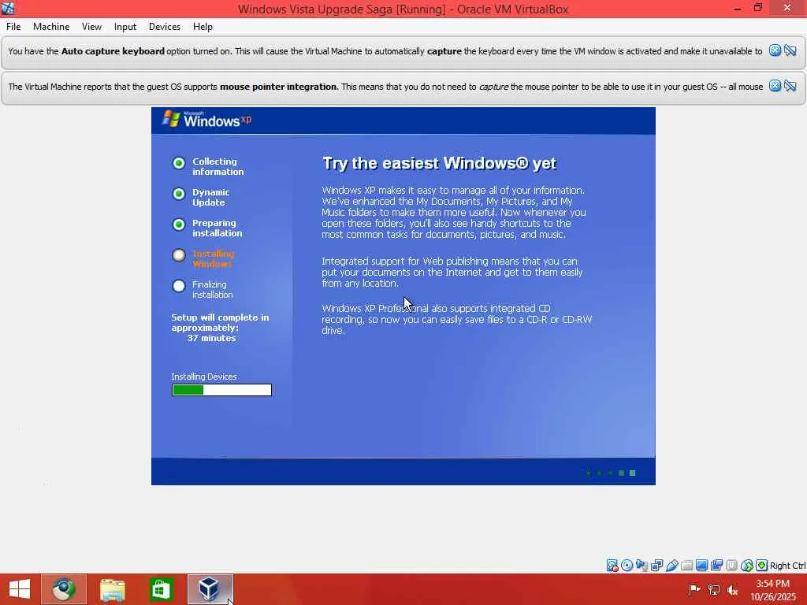The width and height of the screenshot is (807, 605).
Task: Open the Machine menu
Action: coord(51,27)
